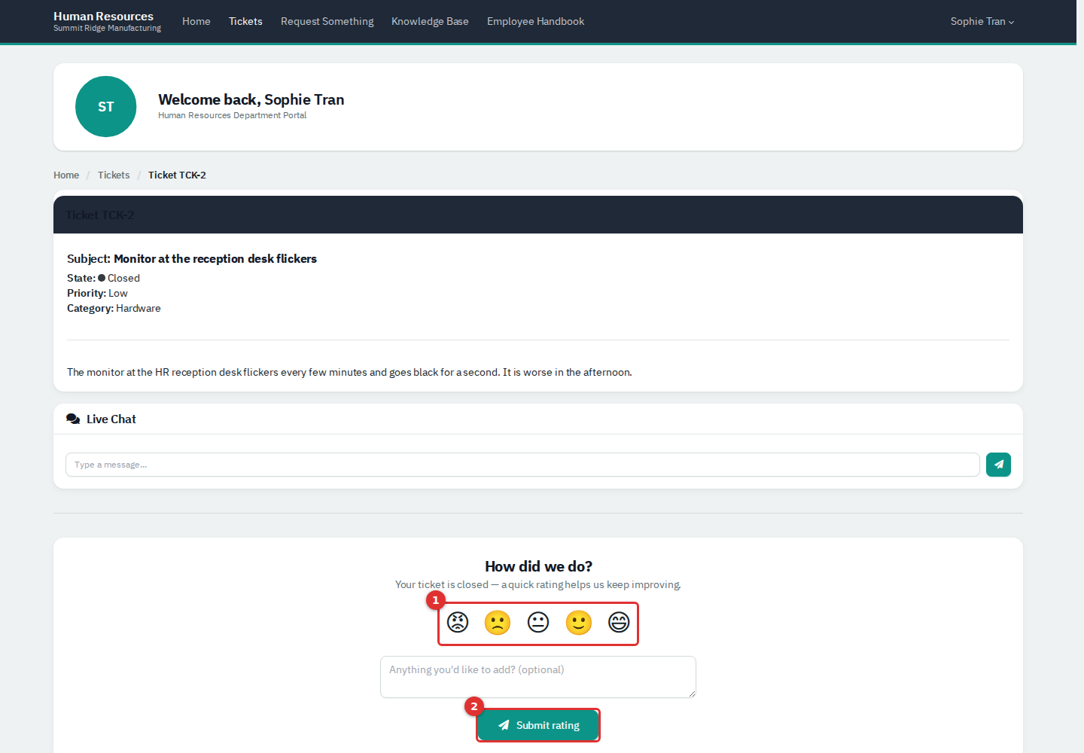Click the 'Hardware' category value
Screen dimensions: 1084x753
click(x=139, y=308)
